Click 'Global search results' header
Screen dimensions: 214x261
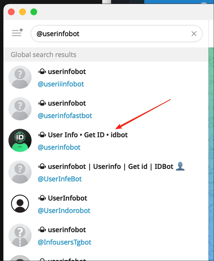point(43,55)
